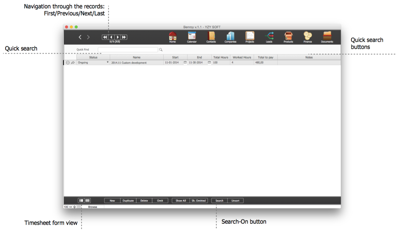Image resolution: width=399 pixels, height=232 pixels.
Task: Click inside the Quick Find field
Action: (128, 50)
